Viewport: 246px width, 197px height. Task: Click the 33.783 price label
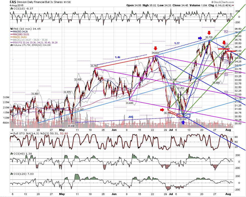click(x=94, y=66)
